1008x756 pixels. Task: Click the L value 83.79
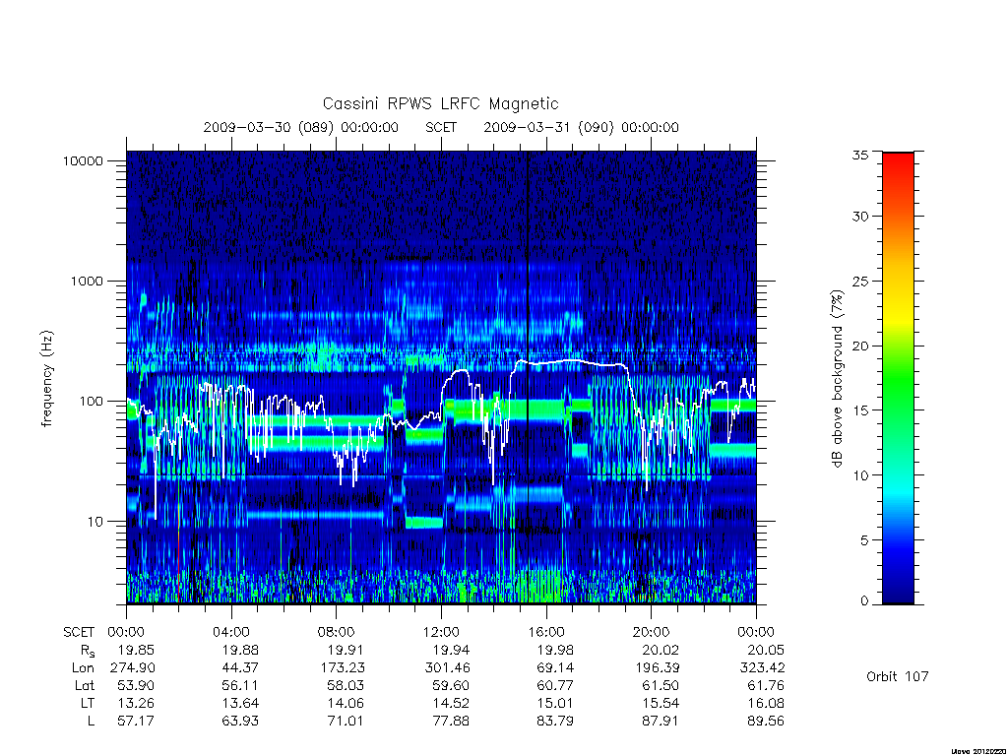[555, 722]
